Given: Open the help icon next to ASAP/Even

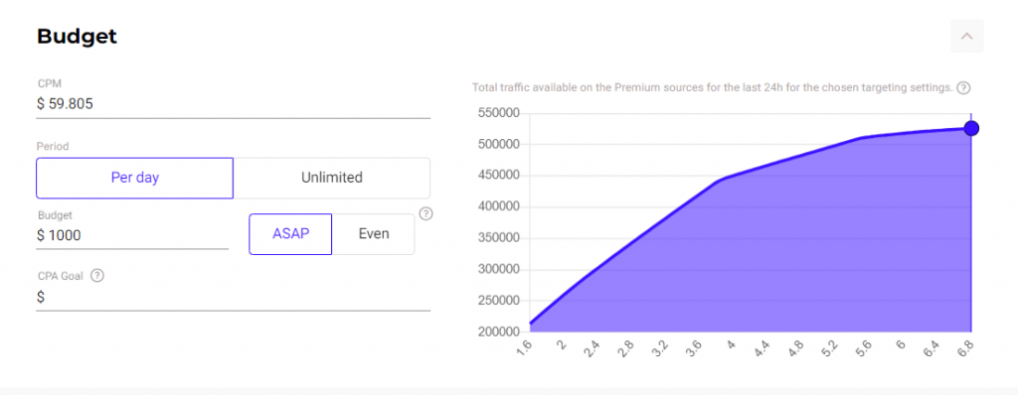Looking at the screenshot, I should click(x=425, y=213).
